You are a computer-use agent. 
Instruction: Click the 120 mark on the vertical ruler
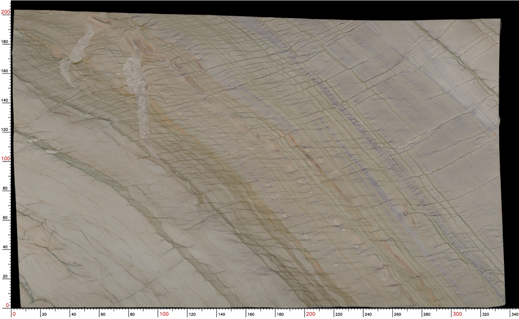pos(5,129)
